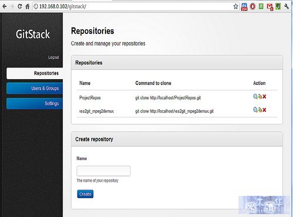The image size is (293, 217).
Task: Go back using the browser back arrow
Action: (x=5, y=6)
